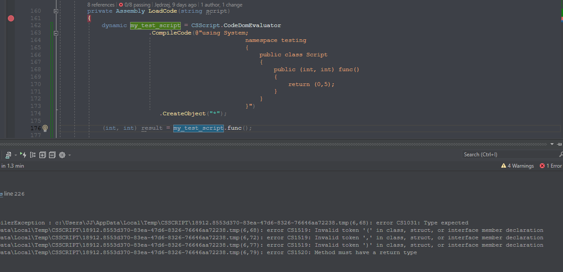
Task: Collapse the LoadCode method fold at line 160
Action: [x=56, y=11]
